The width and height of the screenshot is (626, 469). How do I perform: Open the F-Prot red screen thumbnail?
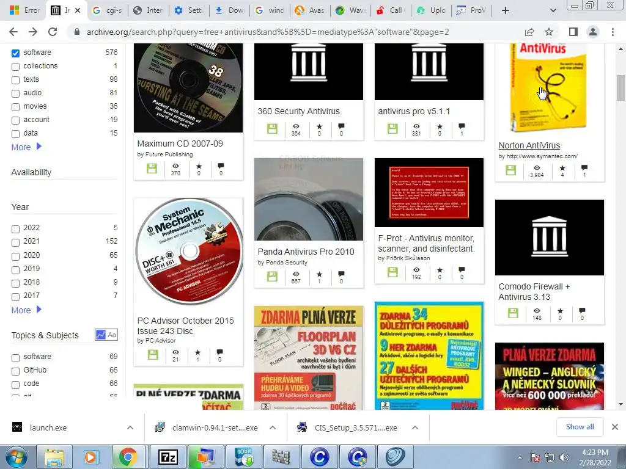point(429,192)
